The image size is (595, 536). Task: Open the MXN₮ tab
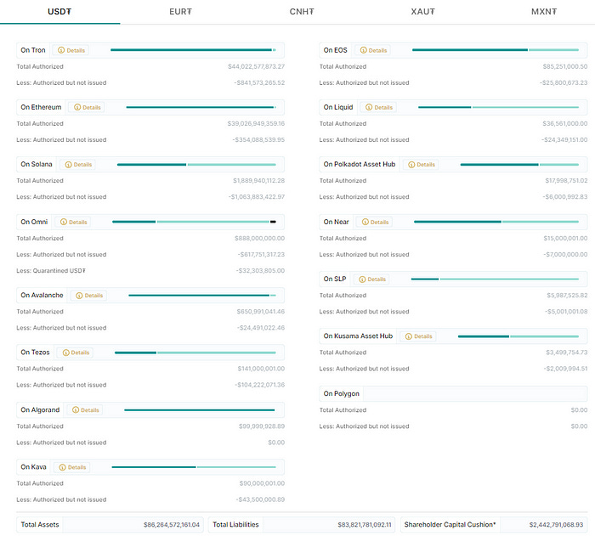pos(544,12)
